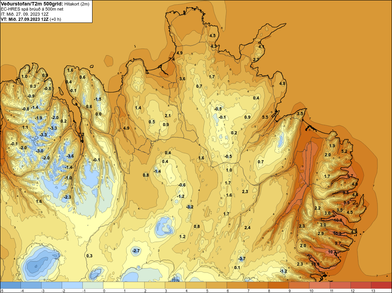Click the '5.2' temperature value

coord(344,151)
